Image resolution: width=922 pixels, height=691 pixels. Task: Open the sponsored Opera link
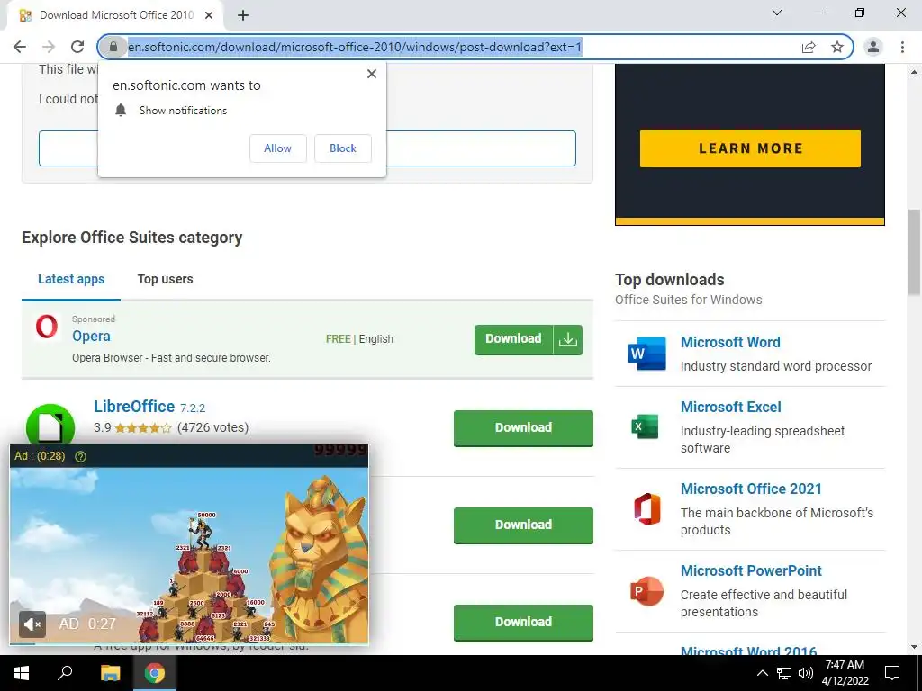91,337
